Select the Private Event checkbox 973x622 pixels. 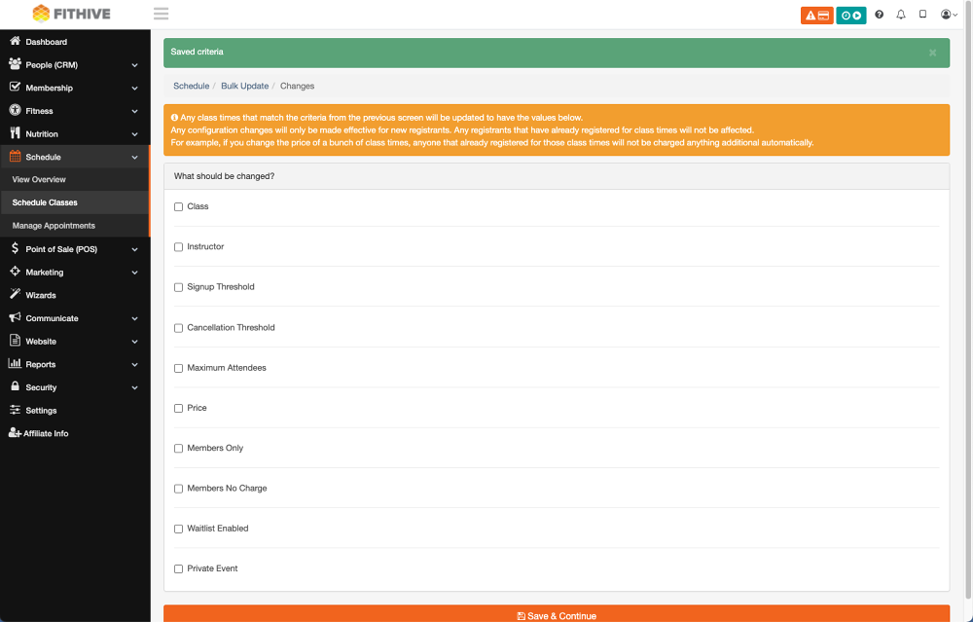(178, 568)
